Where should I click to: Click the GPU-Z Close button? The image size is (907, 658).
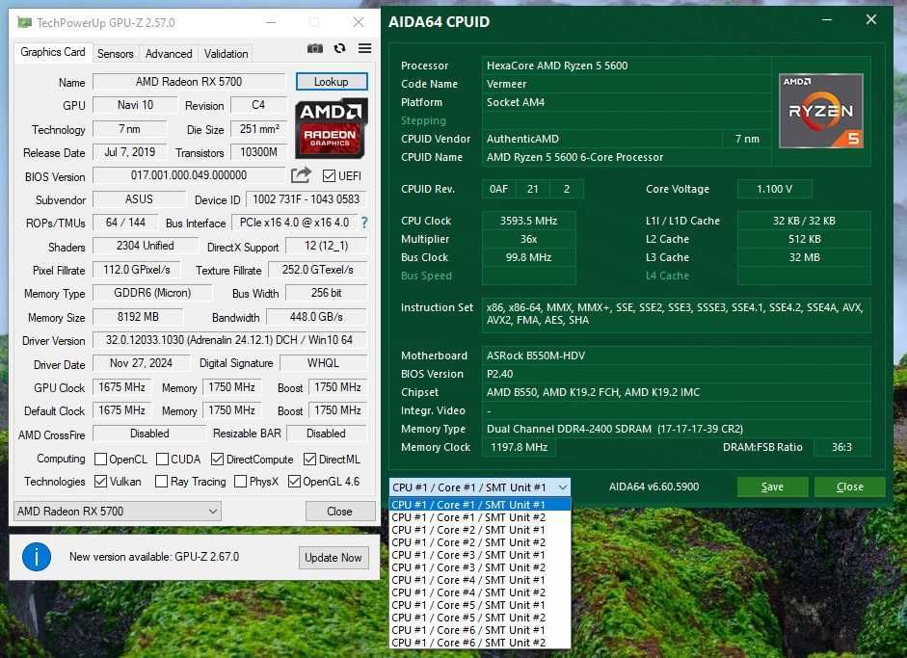(x=339, y=512)
